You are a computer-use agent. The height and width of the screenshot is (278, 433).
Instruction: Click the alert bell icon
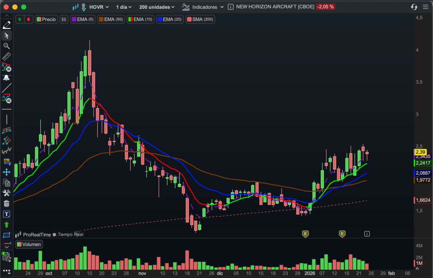(6, 77)
